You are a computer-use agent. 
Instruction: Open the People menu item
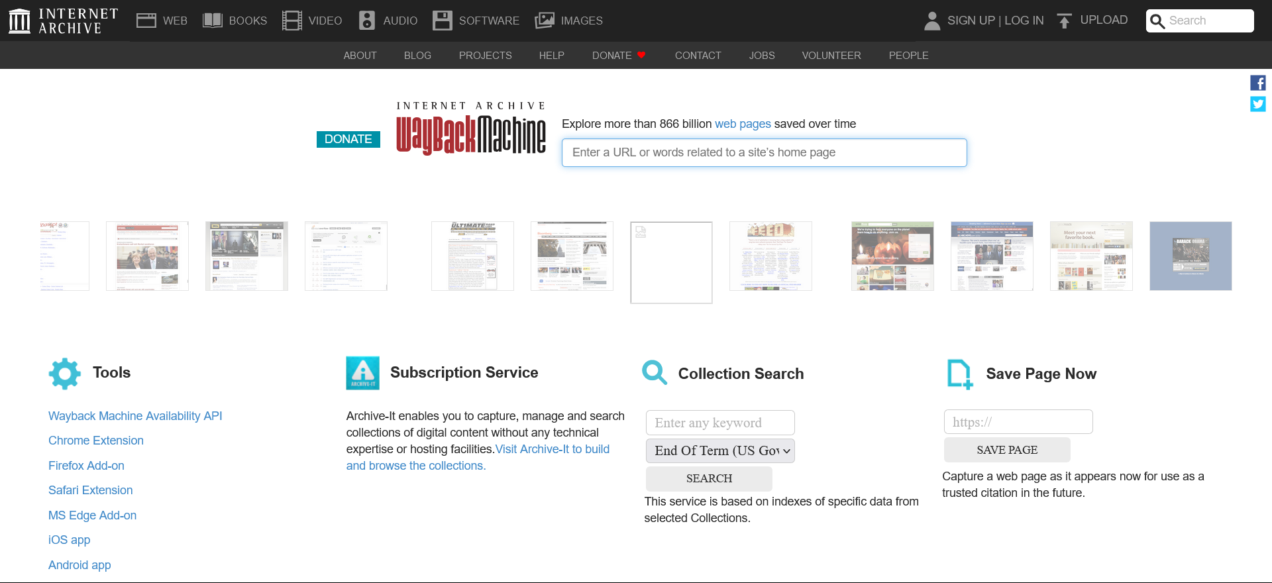click(908, 56)
